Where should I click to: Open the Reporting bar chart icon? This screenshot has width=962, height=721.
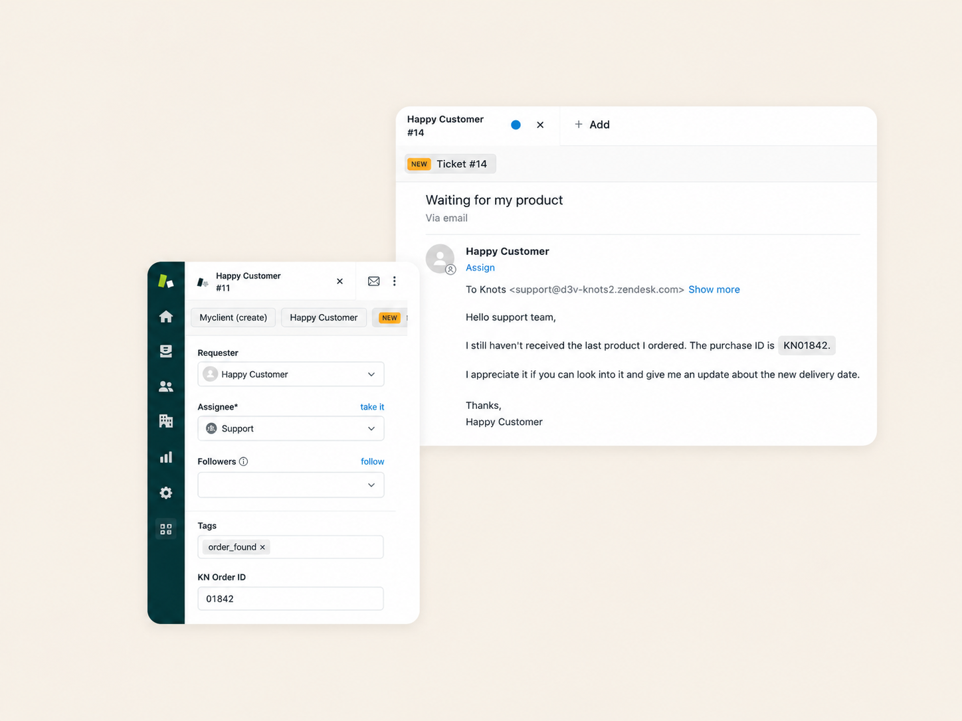(166, 457)
